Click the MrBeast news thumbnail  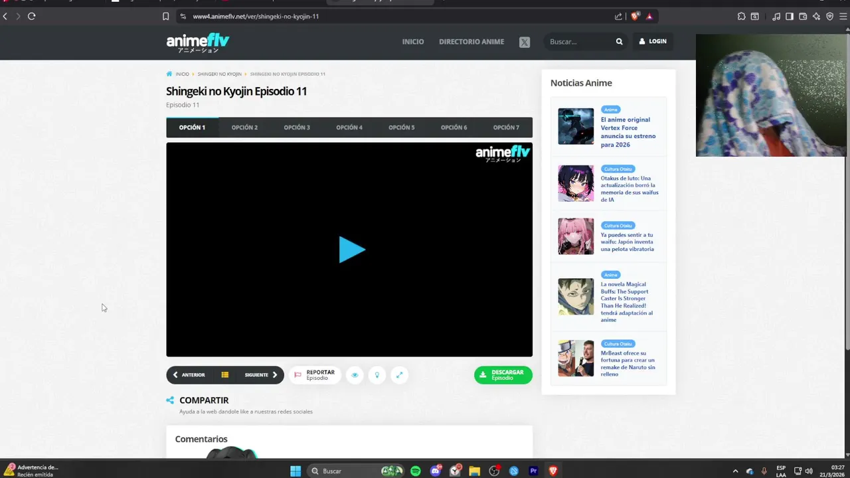576,358
